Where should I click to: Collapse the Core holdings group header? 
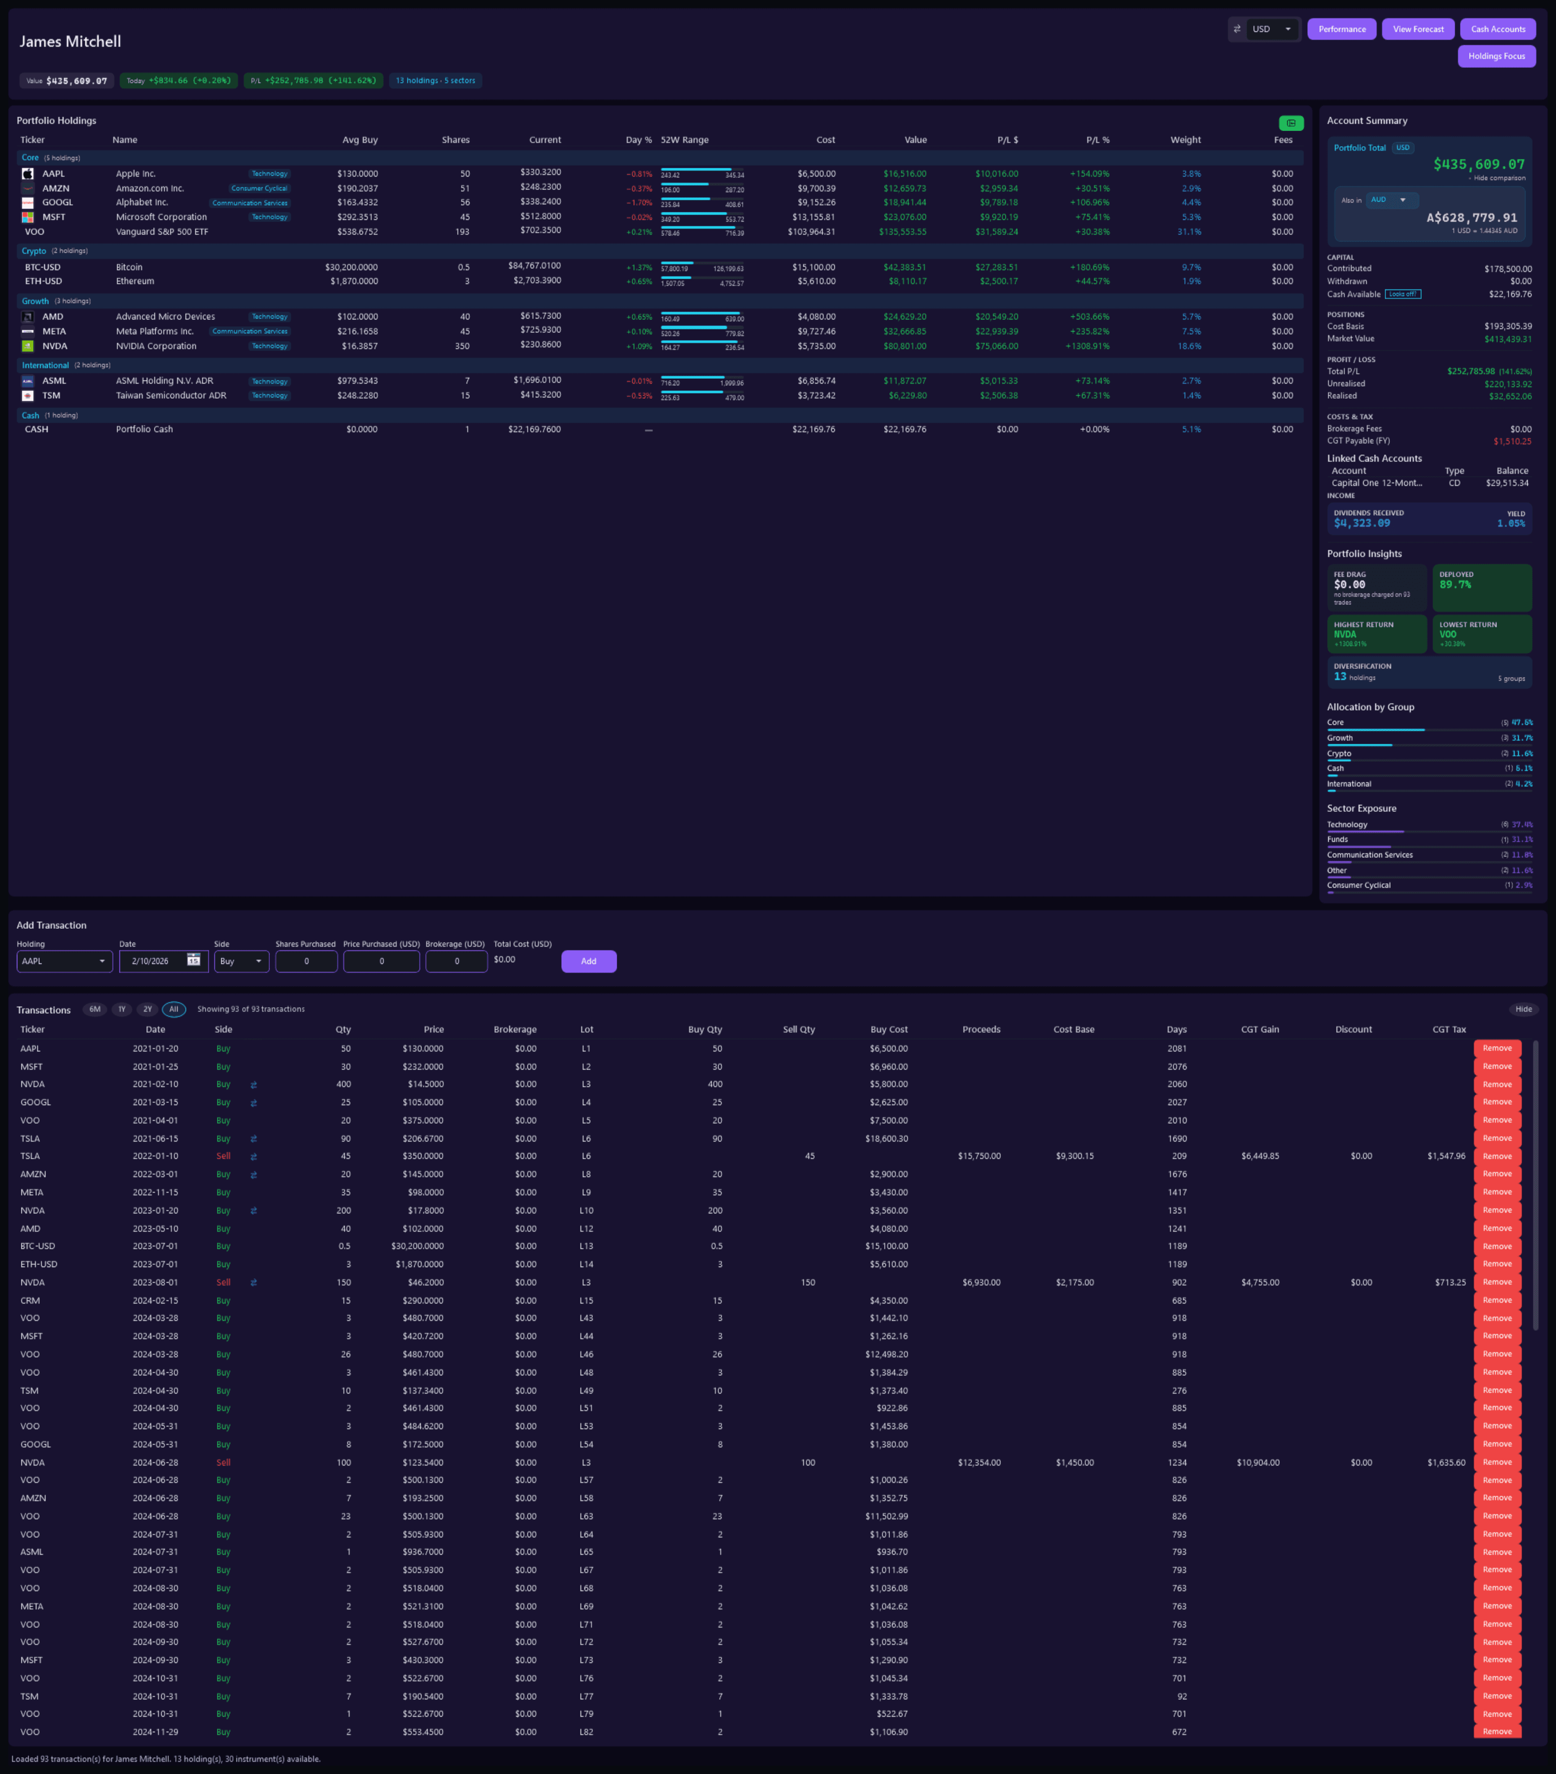[659, 158]
